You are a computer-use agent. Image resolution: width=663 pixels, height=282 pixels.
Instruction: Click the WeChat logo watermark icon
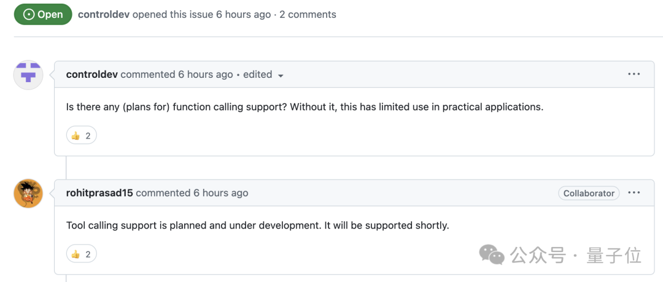tap(492, 254)
